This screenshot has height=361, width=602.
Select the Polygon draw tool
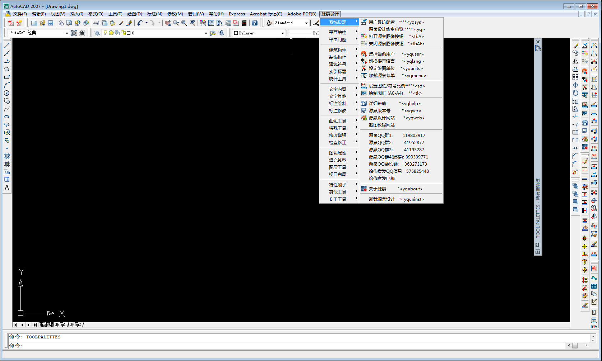coord(7,69)
